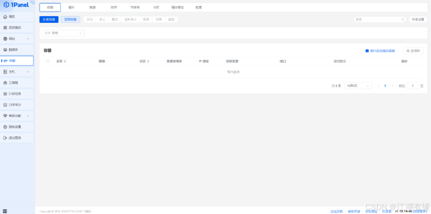Click the 端口 column header
The height and width of the screenshot is (214, 431).
tap(283, 61)
